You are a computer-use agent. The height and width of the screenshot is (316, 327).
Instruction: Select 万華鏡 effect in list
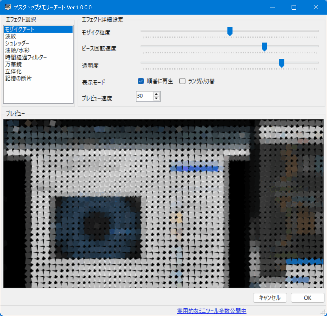coord(13,64)
